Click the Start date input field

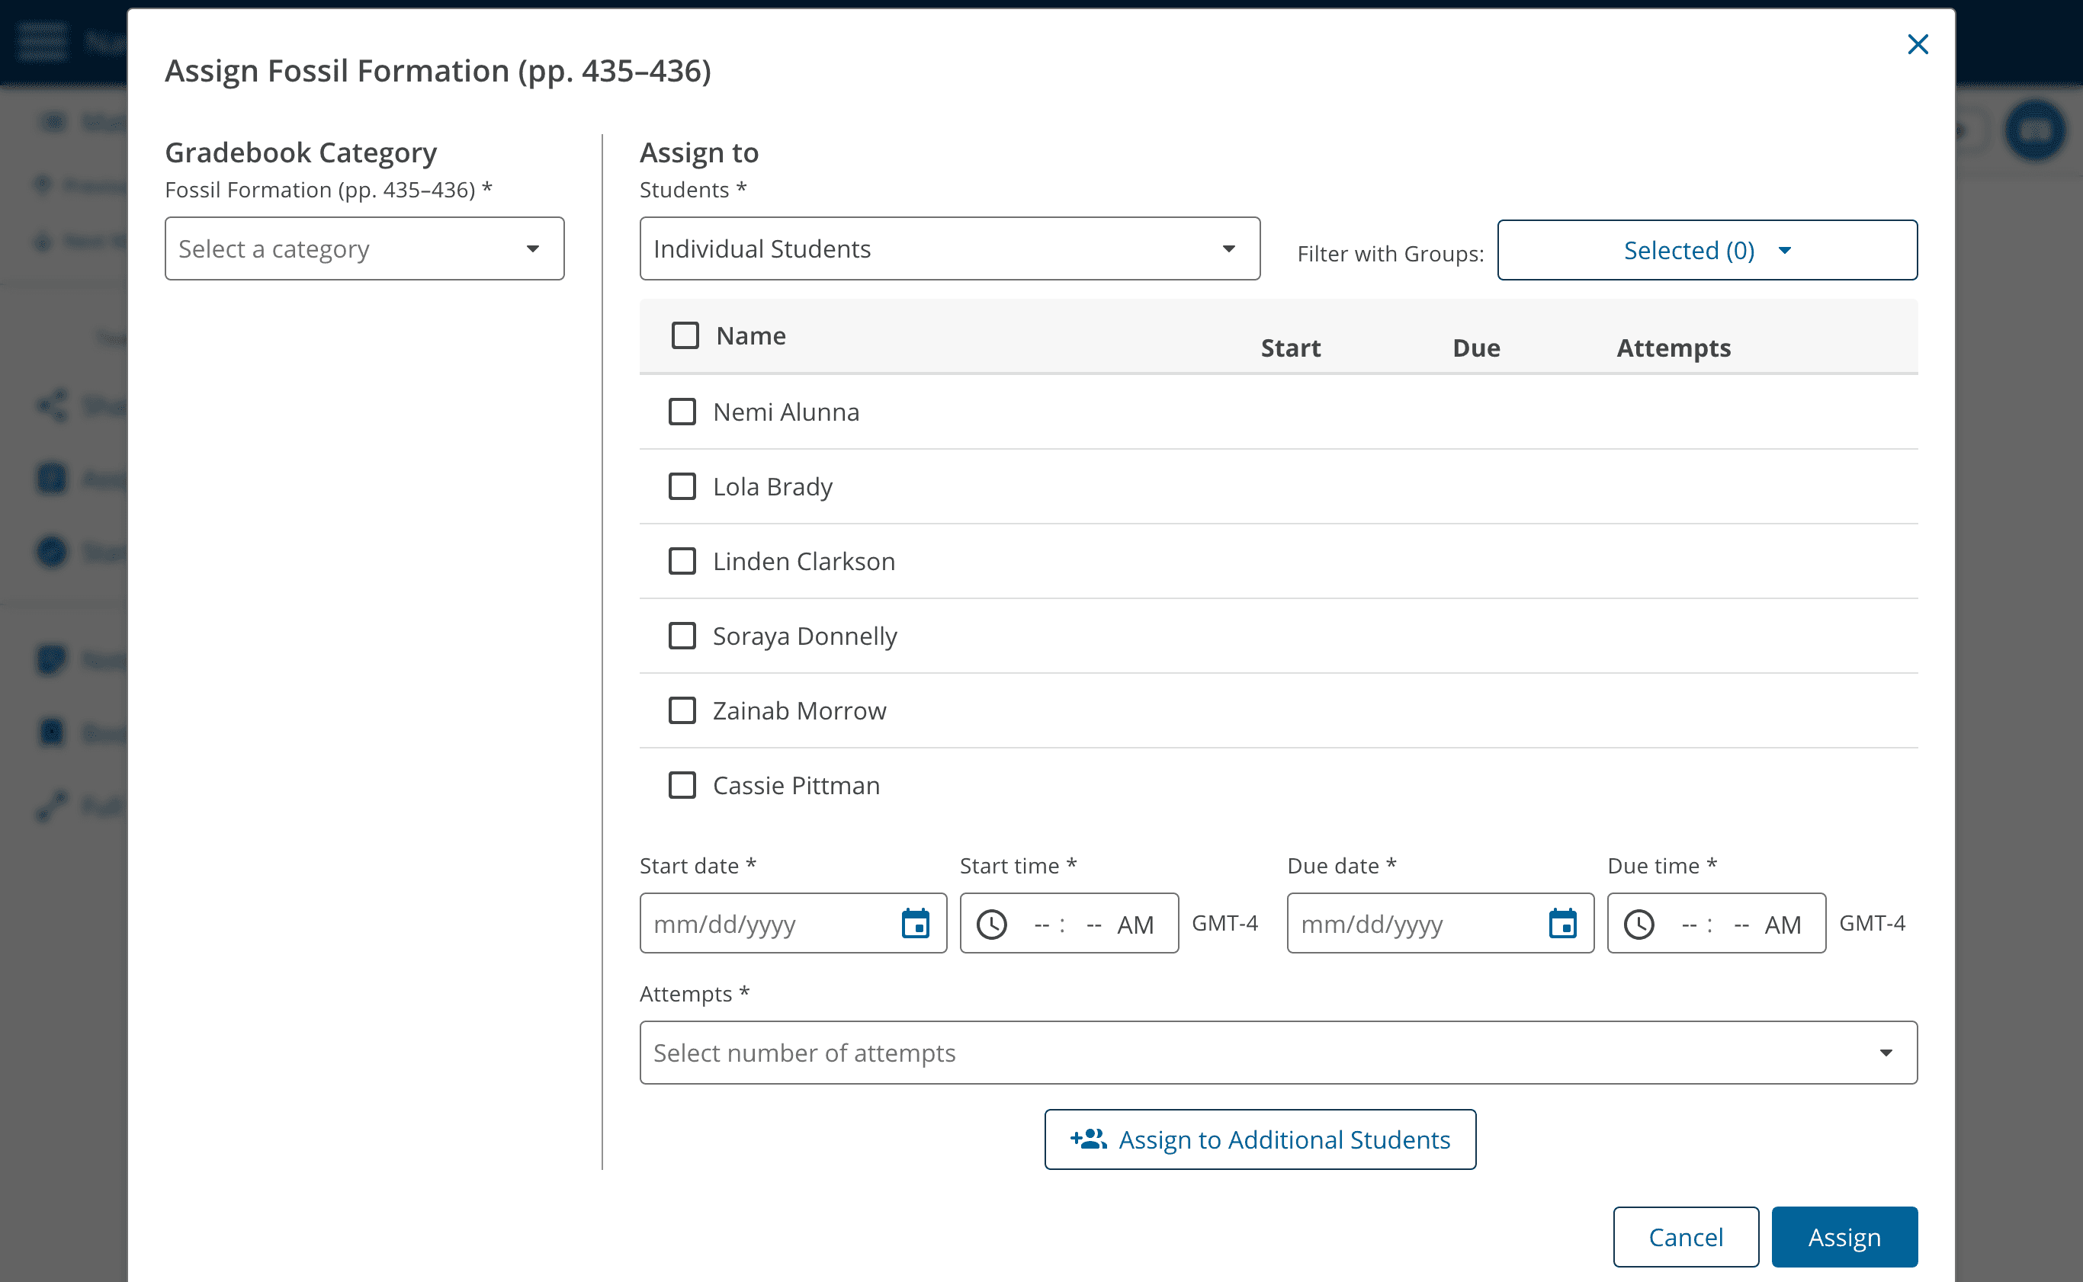point(763,923)
